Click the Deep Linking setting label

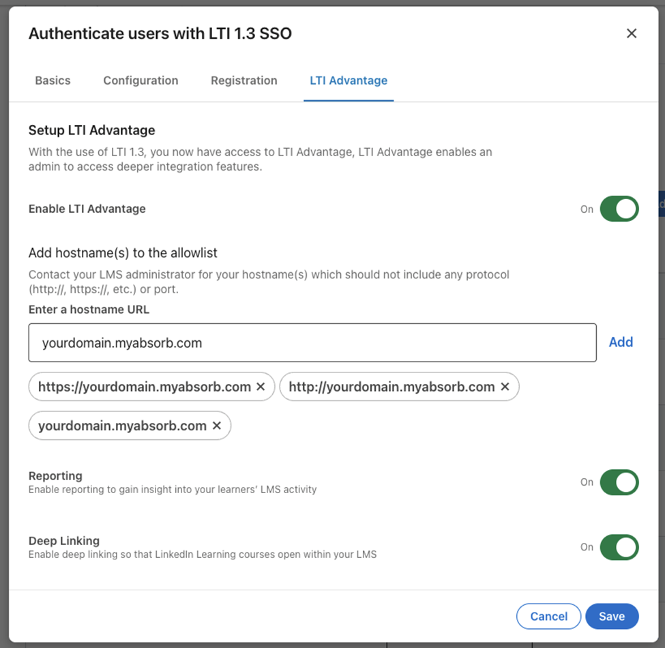(x=64, y=541)
